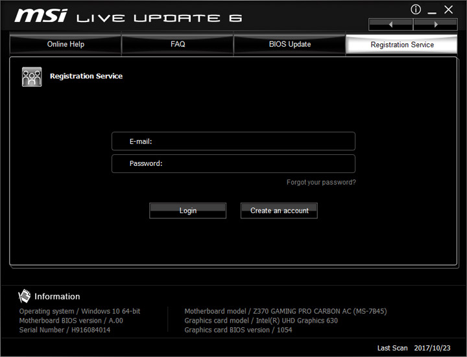Click Serial Number H916084014 text

coord(65,330)
